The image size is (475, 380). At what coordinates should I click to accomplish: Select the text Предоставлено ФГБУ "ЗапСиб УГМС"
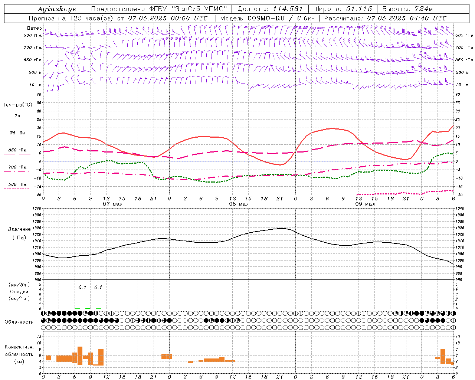tap(159, 9)
